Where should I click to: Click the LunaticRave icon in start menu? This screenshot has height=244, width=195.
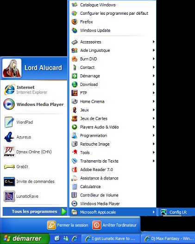tap(9, 196)
